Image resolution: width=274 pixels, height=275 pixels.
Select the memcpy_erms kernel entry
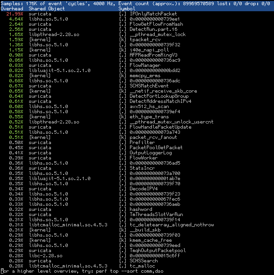(145, 76)
